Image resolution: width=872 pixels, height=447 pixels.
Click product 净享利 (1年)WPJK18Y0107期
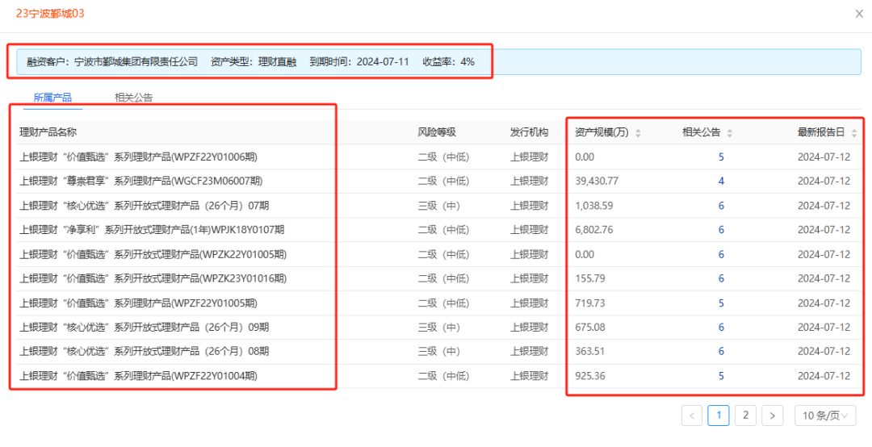tap(153, 230)
